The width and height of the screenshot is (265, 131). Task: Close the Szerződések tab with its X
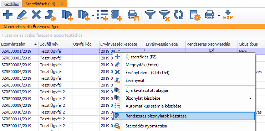(62, 4)
